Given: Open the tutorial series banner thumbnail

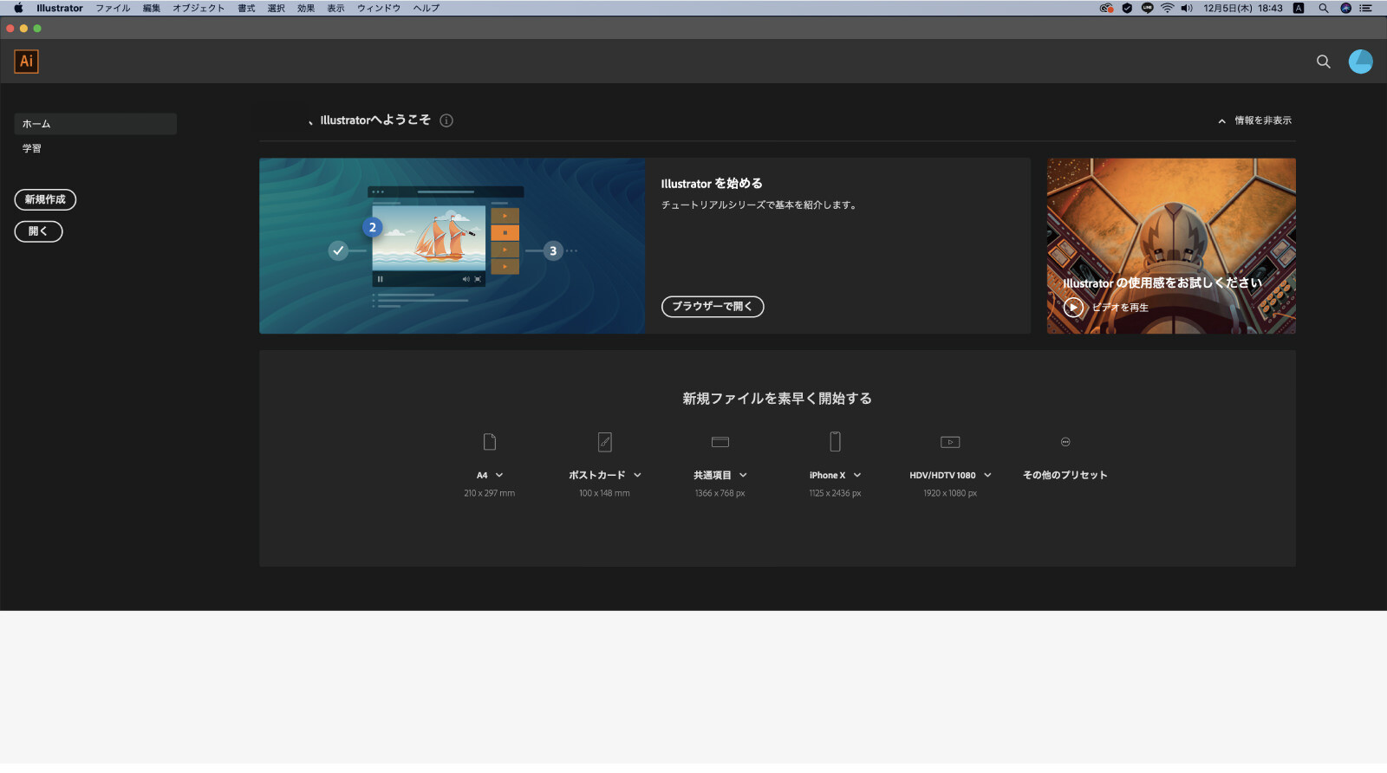Looking at the screenshot, I should pos(452,246).
